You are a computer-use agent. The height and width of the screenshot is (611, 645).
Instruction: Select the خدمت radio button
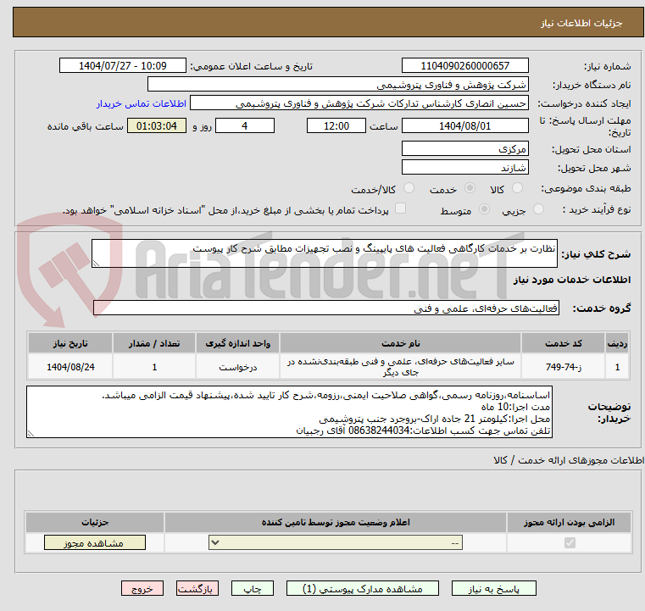470,188
